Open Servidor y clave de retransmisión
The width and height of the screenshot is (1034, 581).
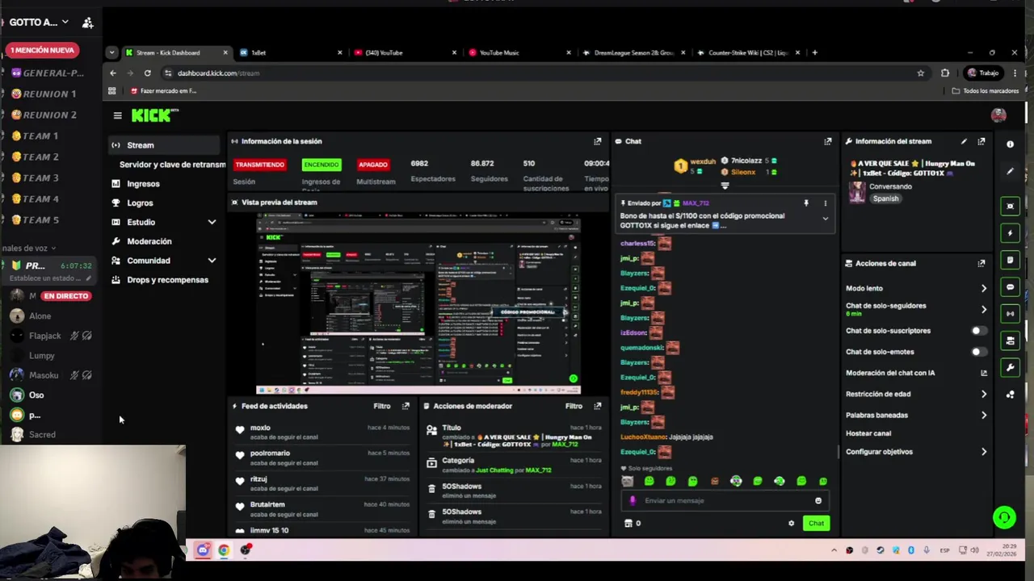coord(172,165)
